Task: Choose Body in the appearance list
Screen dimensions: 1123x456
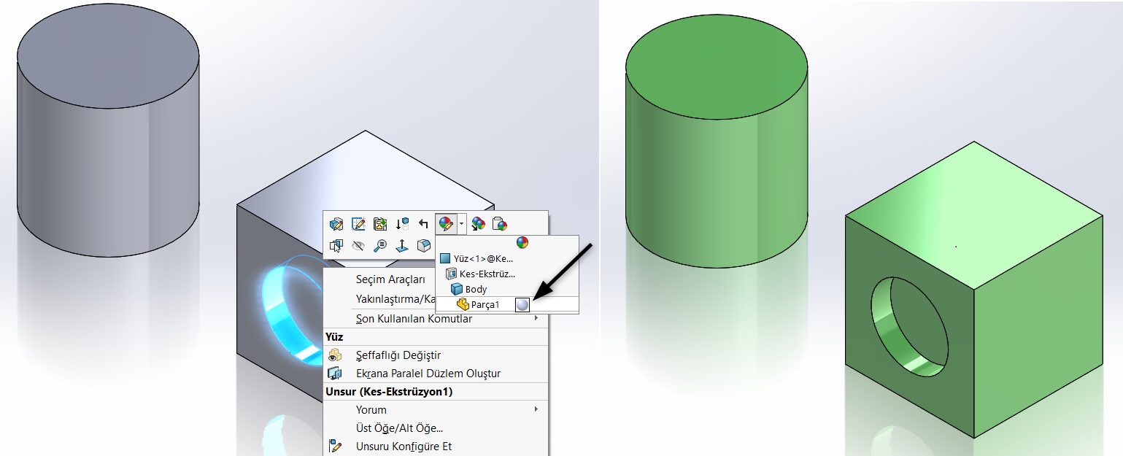Action: pyautogui.click(x=468, y=289)
